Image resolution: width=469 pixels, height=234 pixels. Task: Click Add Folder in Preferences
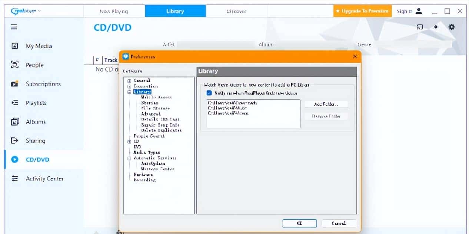pos(326,104)
